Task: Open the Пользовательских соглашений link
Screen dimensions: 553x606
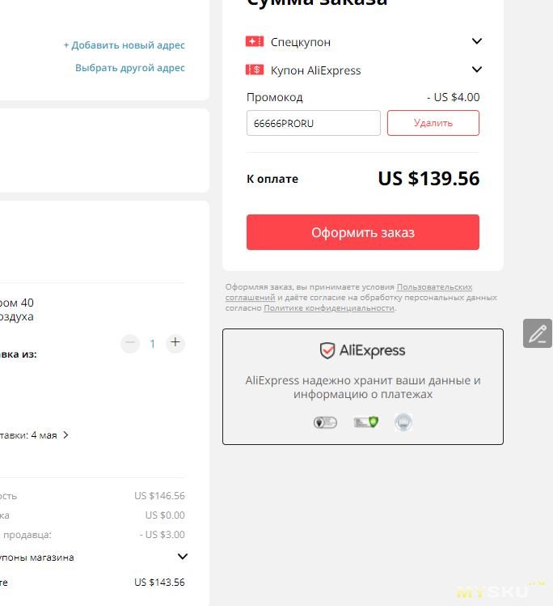Action: point(349,292)
